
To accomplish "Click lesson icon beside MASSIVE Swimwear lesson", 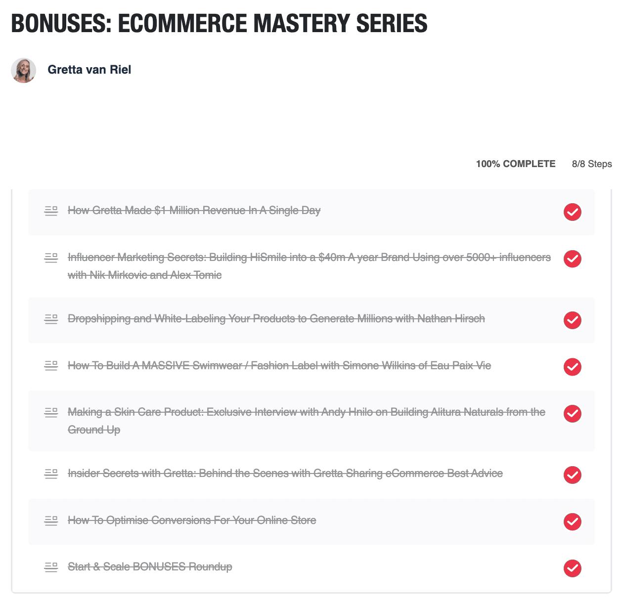I will (x=51, y=366).
